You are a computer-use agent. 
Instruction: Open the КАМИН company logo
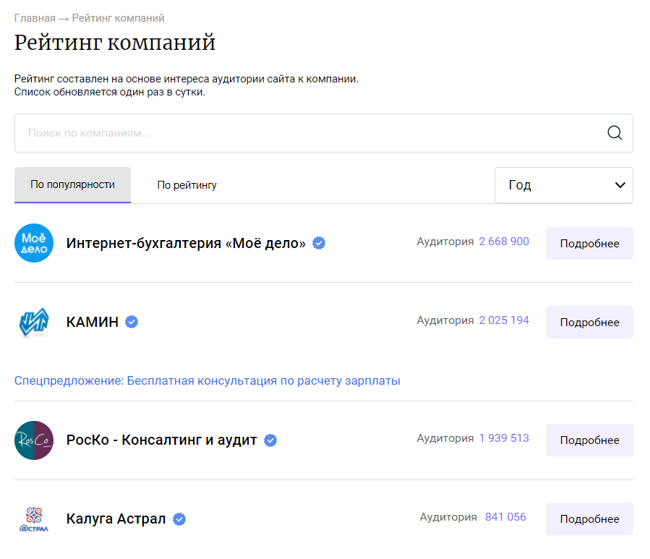tap(34, 322)
